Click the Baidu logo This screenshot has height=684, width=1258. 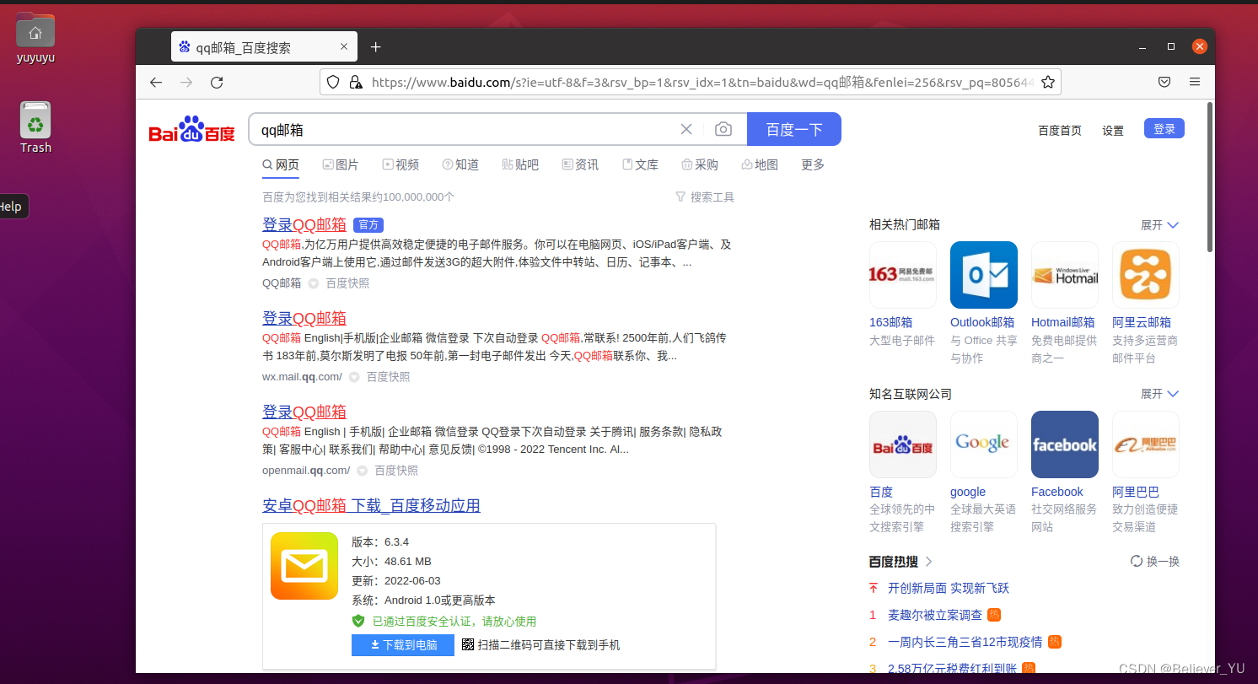point(192,129)
